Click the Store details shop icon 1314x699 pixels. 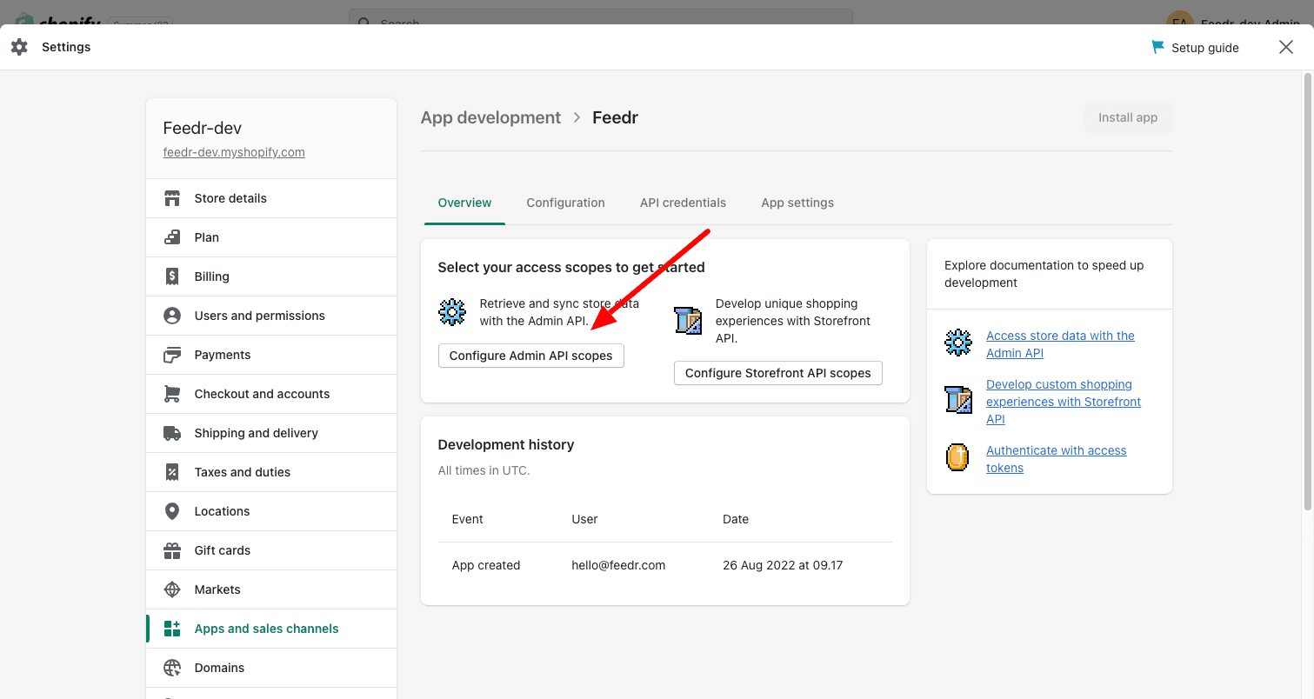coord(172,198)
